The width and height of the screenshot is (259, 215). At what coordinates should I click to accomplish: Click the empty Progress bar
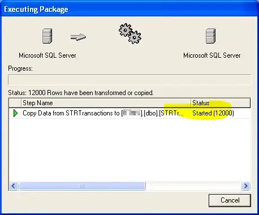click(x=129, y=79)
